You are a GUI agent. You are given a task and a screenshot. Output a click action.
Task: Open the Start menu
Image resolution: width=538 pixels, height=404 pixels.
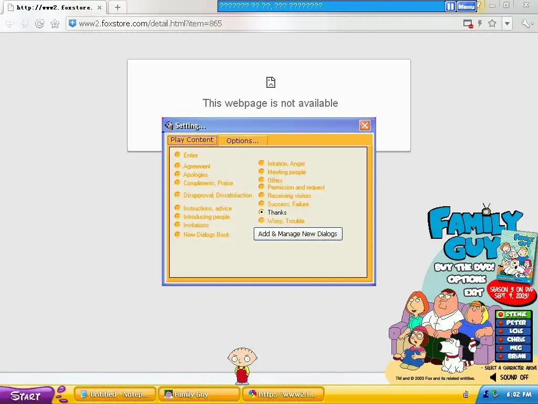(27, 396)
